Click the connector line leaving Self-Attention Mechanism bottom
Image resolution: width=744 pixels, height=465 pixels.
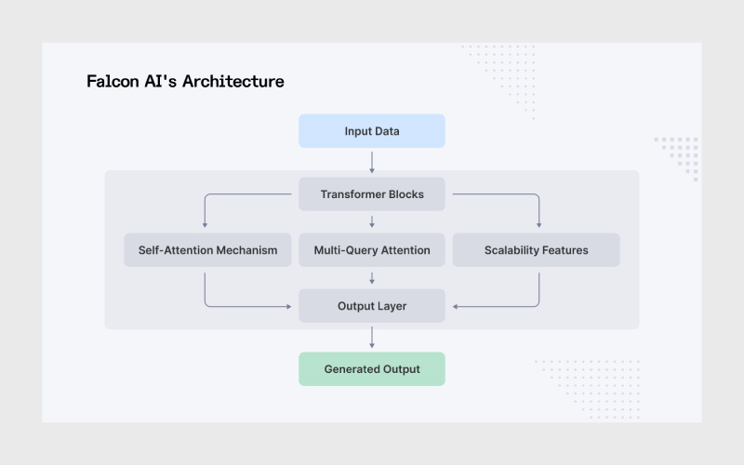pos(205,286)
